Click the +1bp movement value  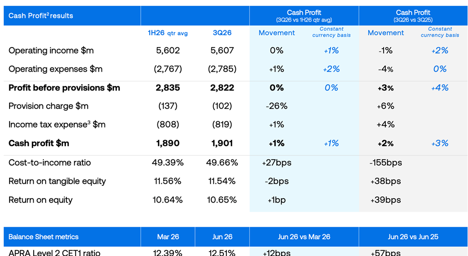pyautogui.click(x=277, y=200)
